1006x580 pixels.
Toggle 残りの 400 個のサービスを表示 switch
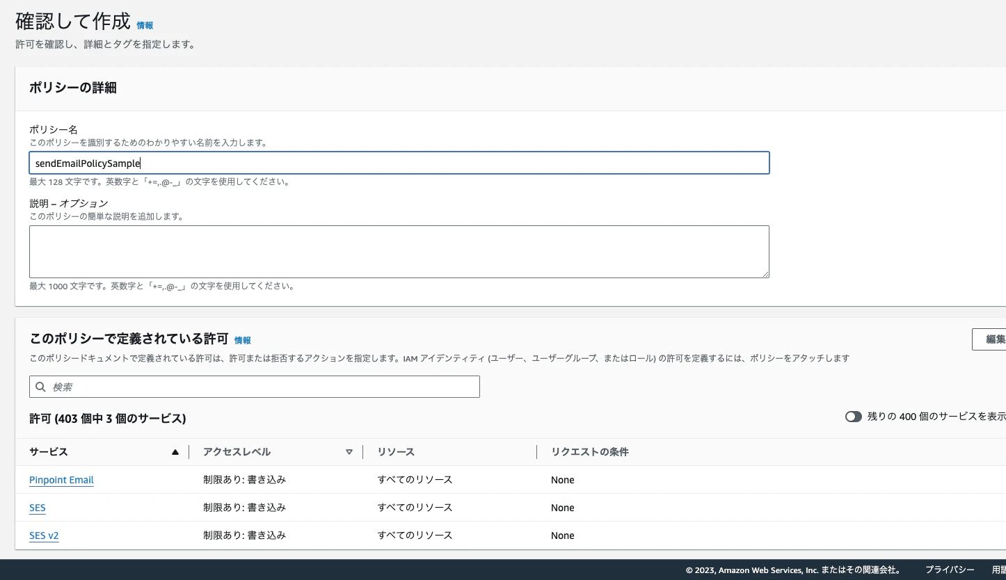854,417
